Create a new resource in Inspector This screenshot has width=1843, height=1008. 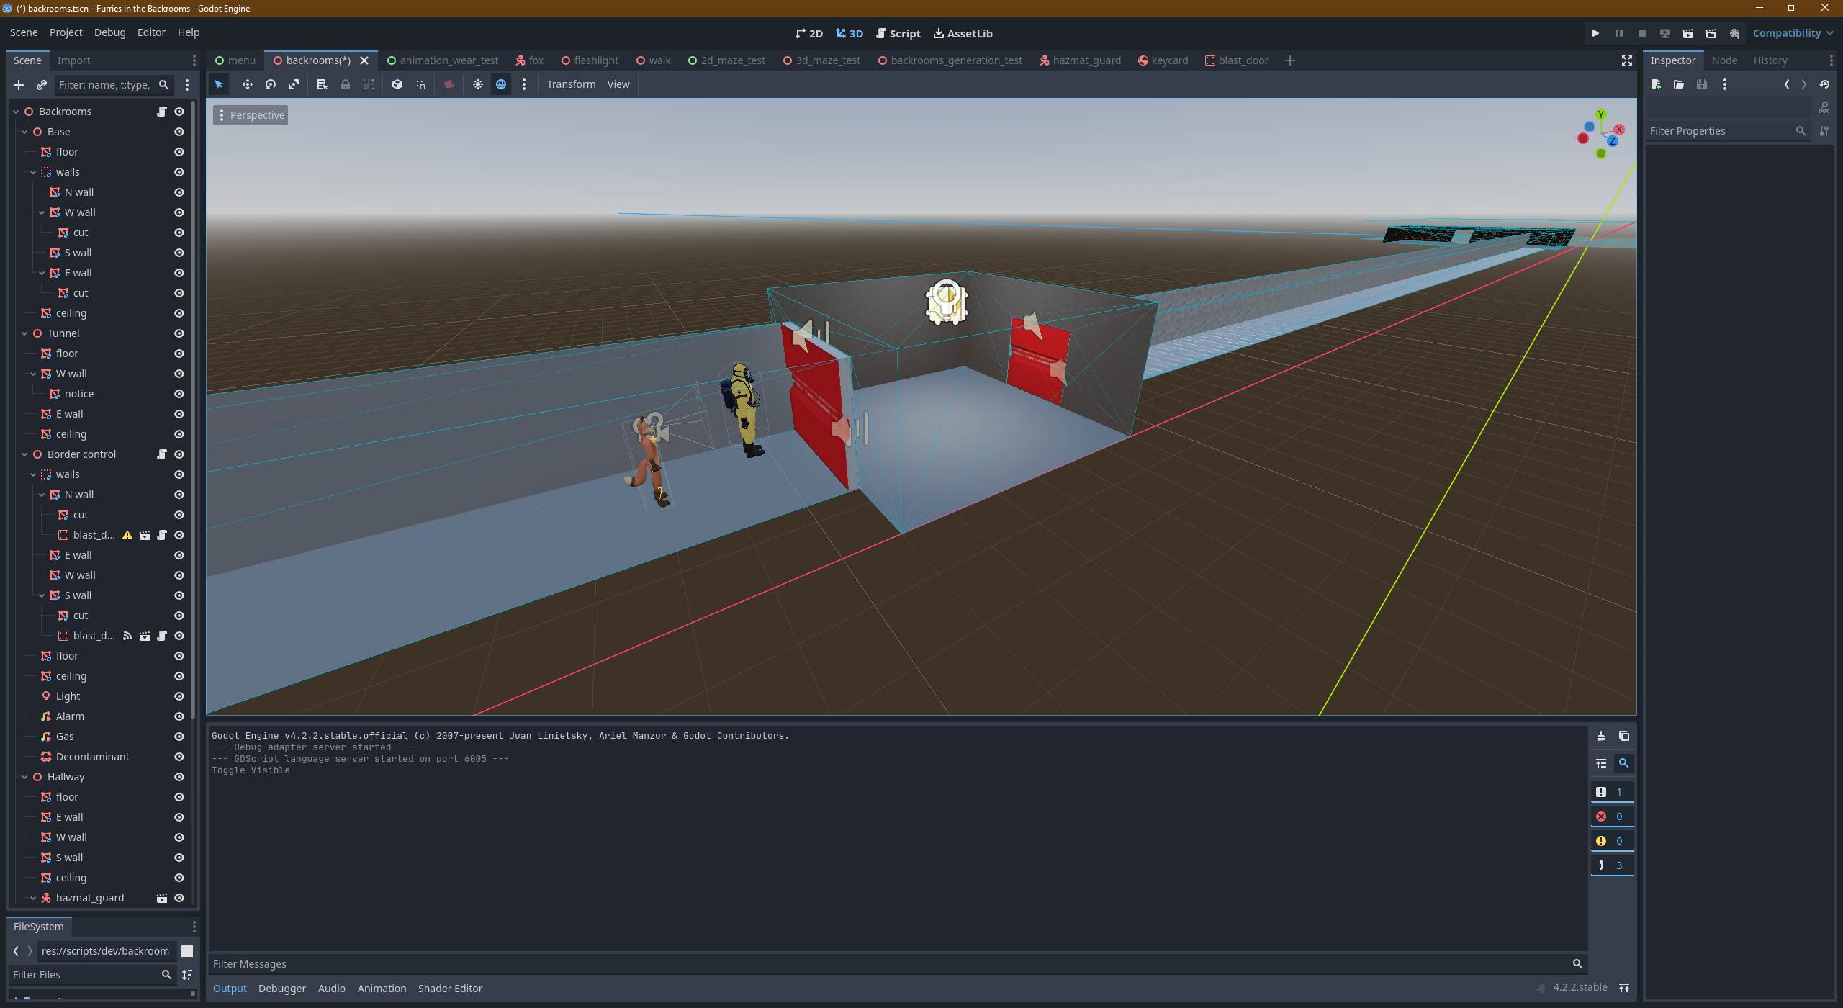coord(1656,84)
